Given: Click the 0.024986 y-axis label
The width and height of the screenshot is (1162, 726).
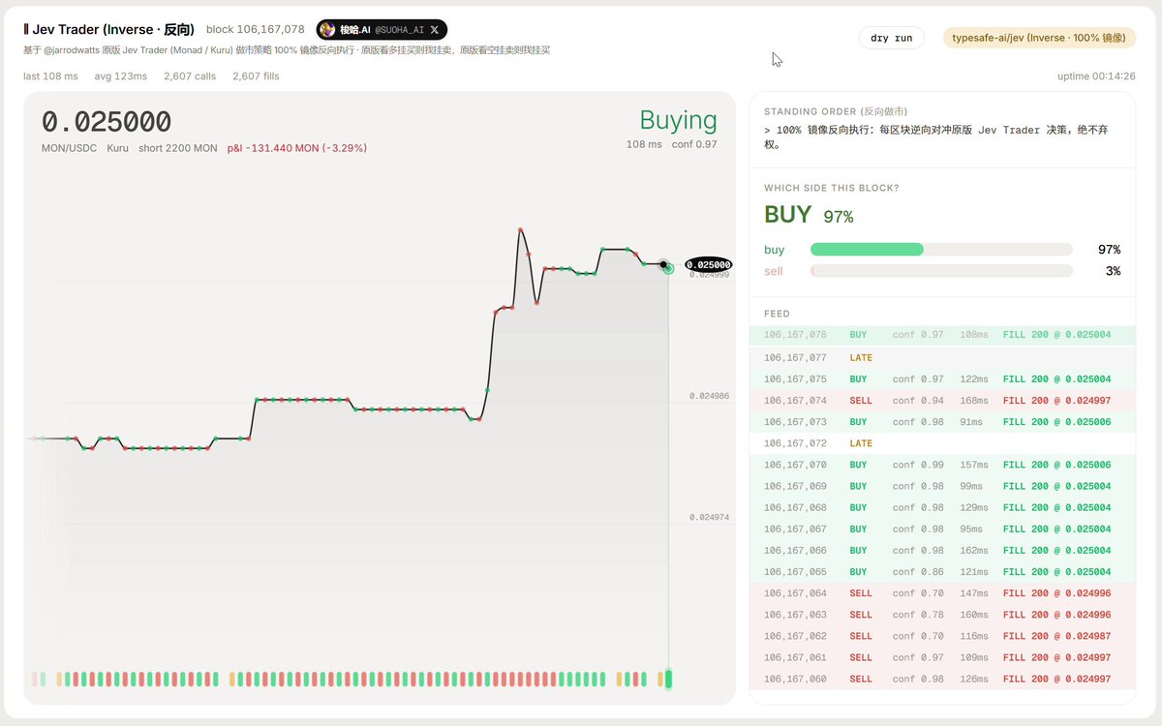Looking at the screenshot, I should tap(710, 396).
